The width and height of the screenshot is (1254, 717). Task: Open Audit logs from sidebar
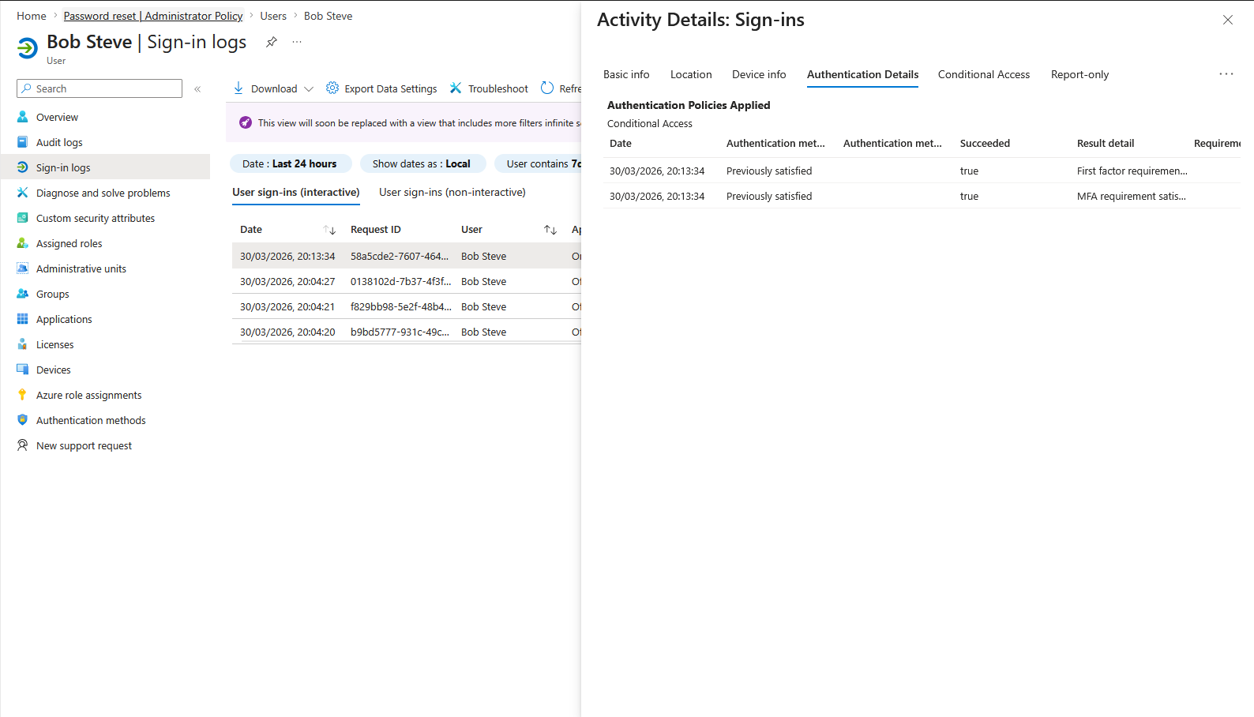59,143
